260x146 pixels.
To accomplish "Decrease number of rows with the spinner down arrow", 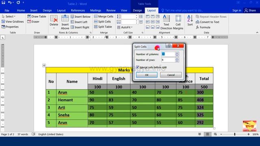I will click(177, 61).
